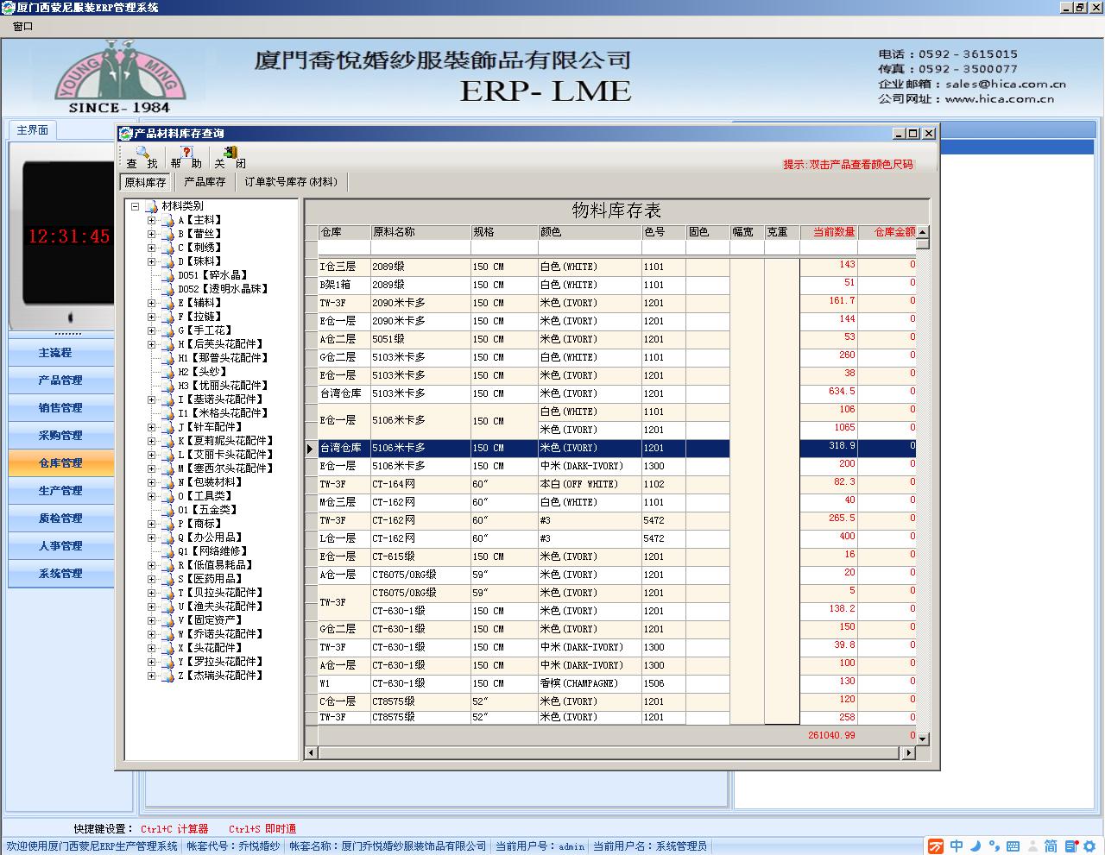Click the table horizontal scrollbar left arrow
Viewport: 1105px width, 855px height.
coord(312,753)
